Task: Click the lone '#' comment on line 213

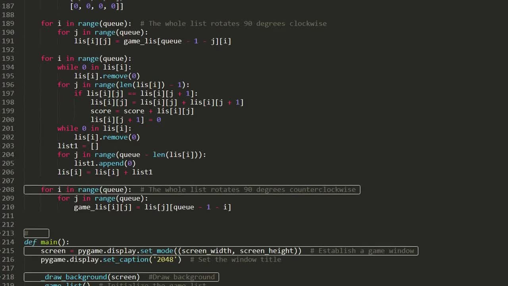Action: (26, 233)
